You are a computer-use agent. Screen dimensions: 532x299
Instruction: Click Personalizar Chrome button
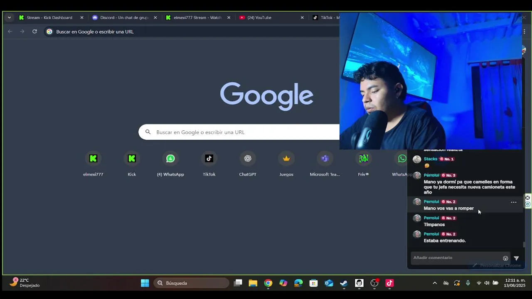click(497, 265)
